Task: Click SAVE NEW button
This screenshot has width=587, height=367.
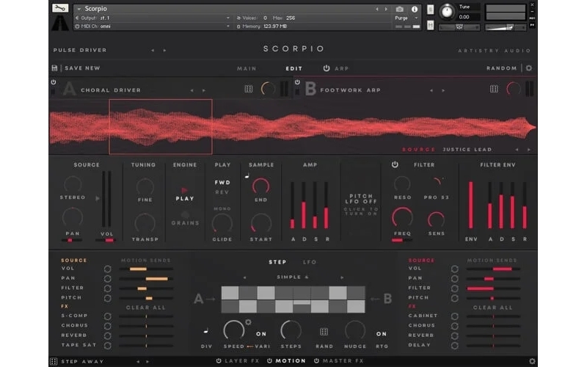Action: point(82,68)
